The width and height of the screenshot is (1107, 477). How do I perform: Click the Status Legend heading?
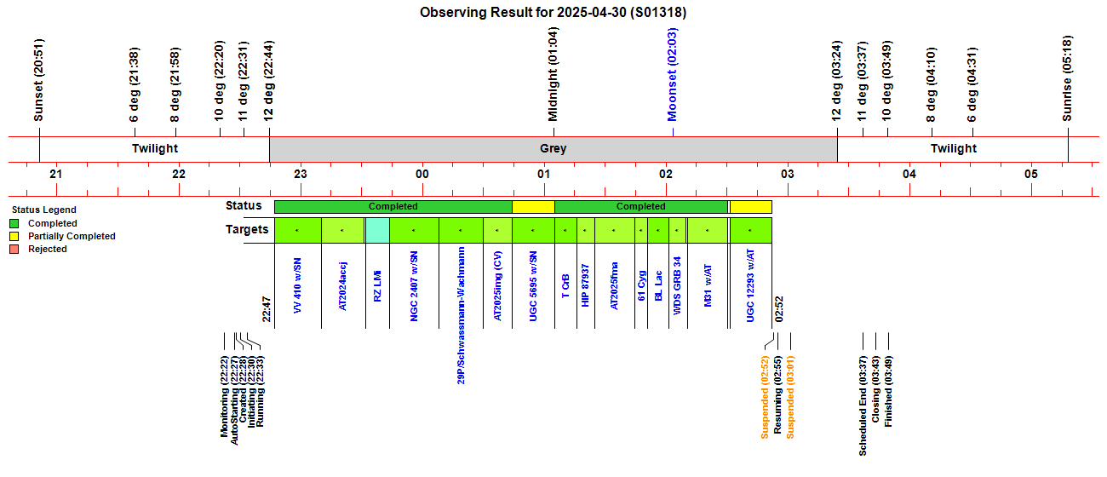[43, 210]
